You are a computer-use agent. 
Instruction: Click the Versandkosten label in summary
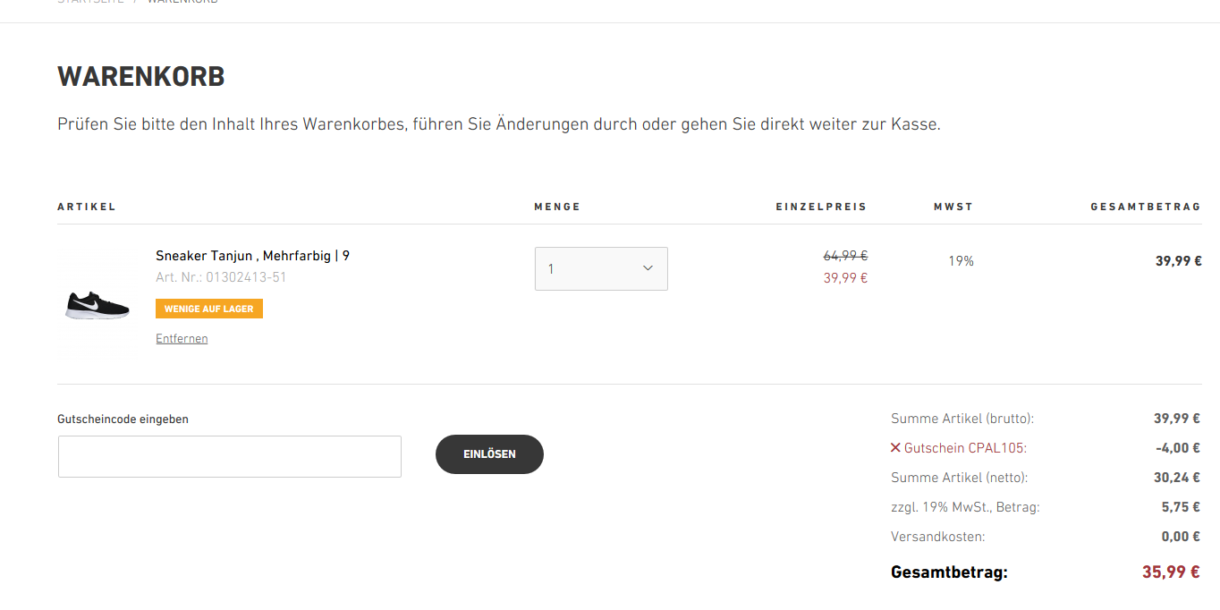coord(937,537)
